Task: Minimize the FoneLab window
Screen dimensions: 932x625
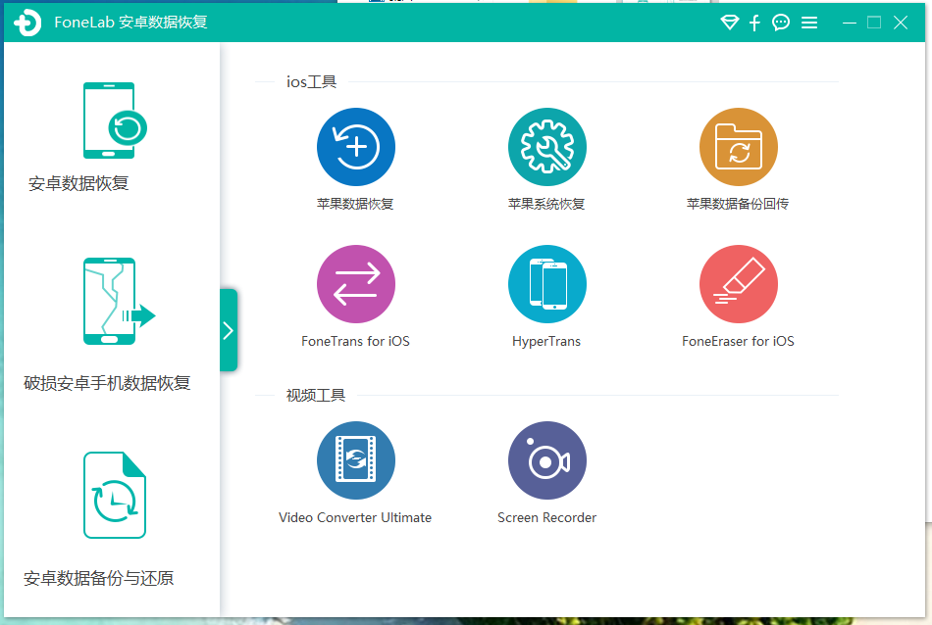Action: (x=850, y=23)
